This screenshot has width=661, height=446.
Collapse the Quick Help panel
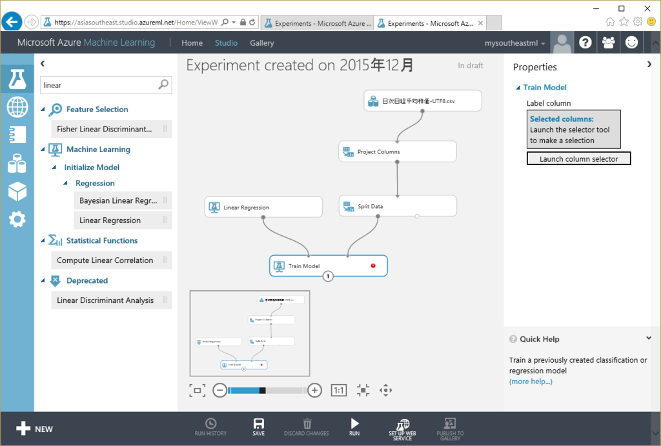649,338
